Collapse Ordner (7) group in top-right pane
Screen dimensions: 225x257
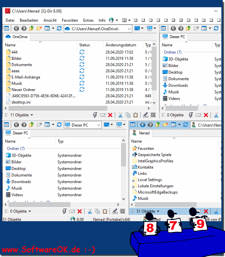tap(173, 52)
